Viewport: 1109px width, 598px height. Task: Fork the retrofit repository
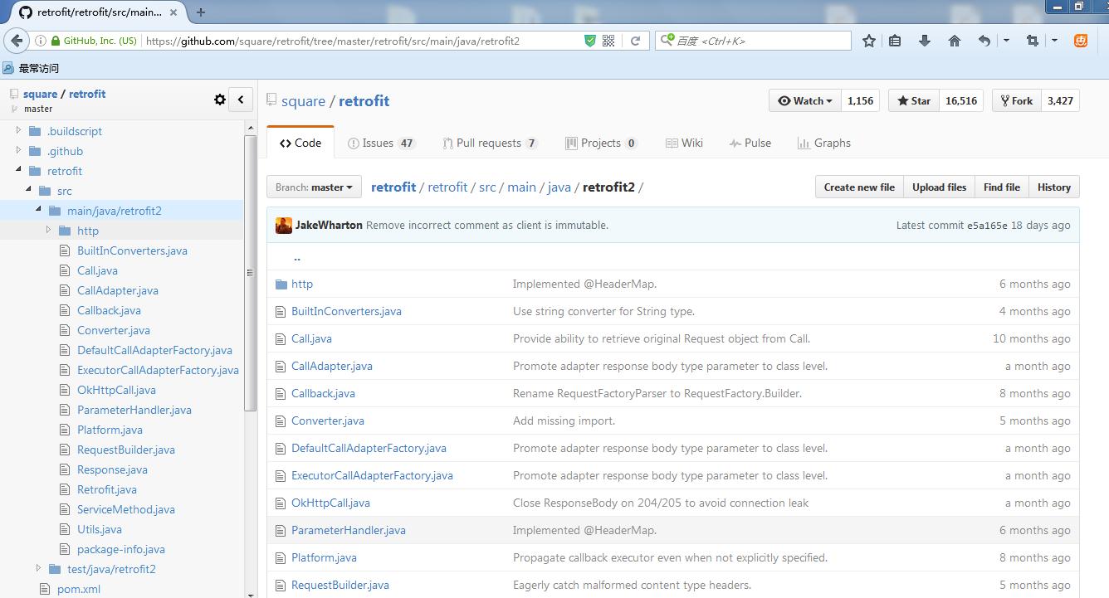click(x=1016, y=100)
